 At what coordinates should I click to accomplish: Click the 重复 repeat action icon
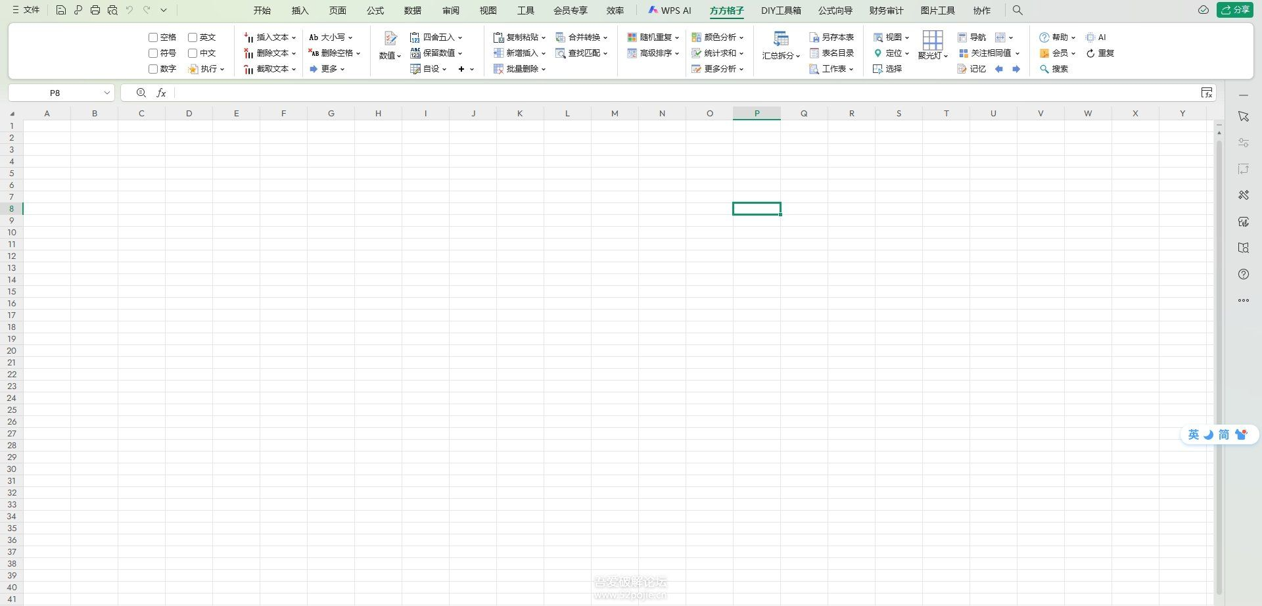1100,53
